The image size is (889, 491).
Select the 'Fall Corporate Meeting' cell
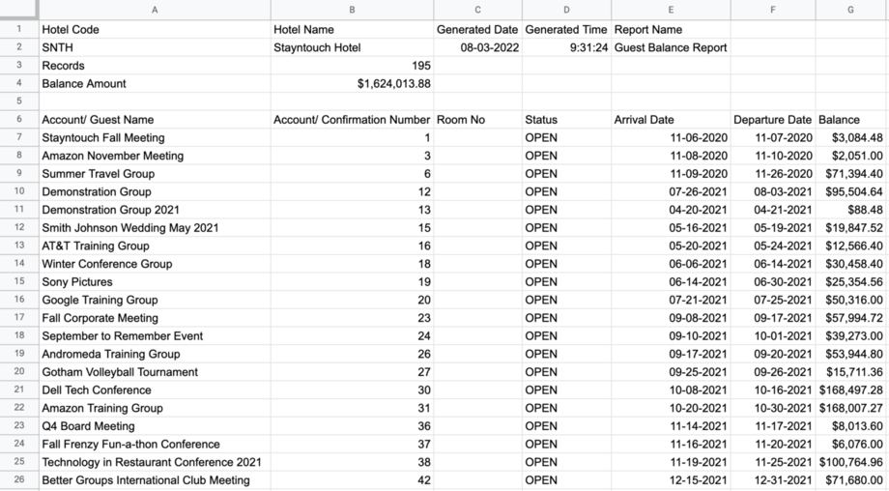point(155,318)
